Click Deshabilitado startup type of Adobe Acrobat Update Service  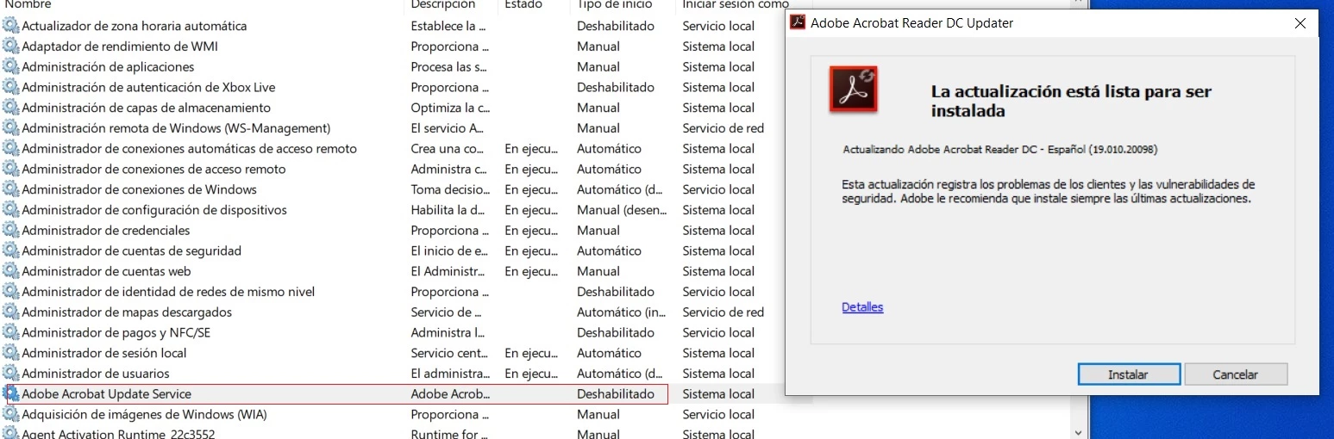(616, 394)
